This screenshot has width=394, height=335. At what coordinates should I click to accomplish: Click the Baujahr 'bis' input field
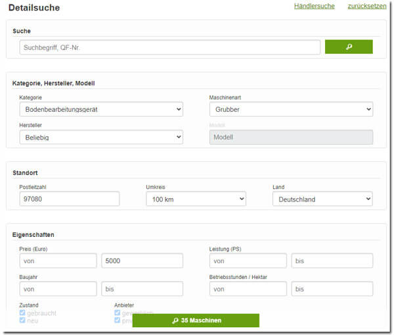tap(142, 288)
